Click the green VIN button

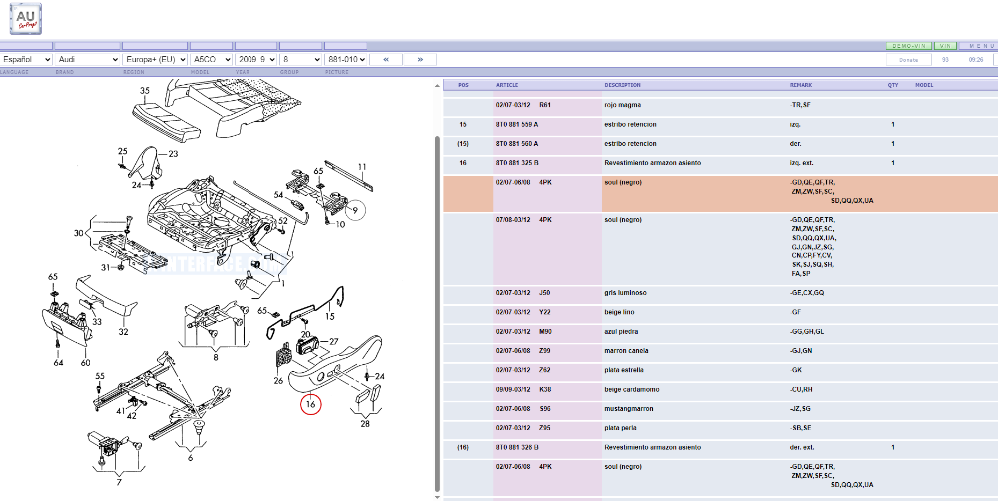tap(945, 46)
